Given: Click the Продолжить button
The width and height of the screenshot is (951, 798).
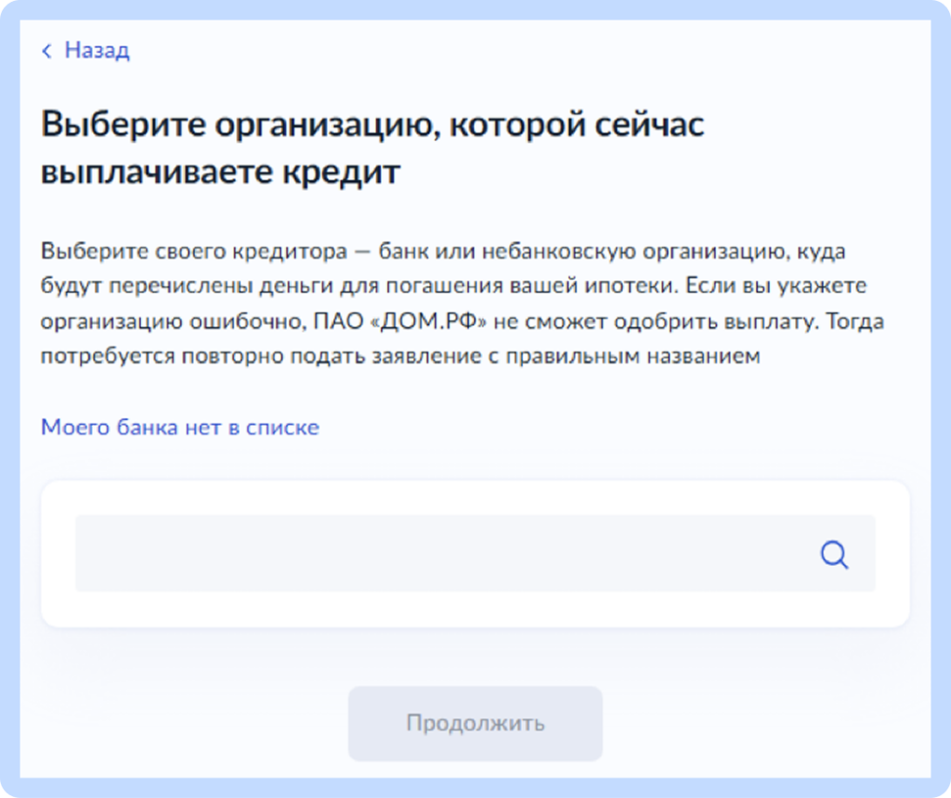Looking at the screenshot, I should pos(475,723).
